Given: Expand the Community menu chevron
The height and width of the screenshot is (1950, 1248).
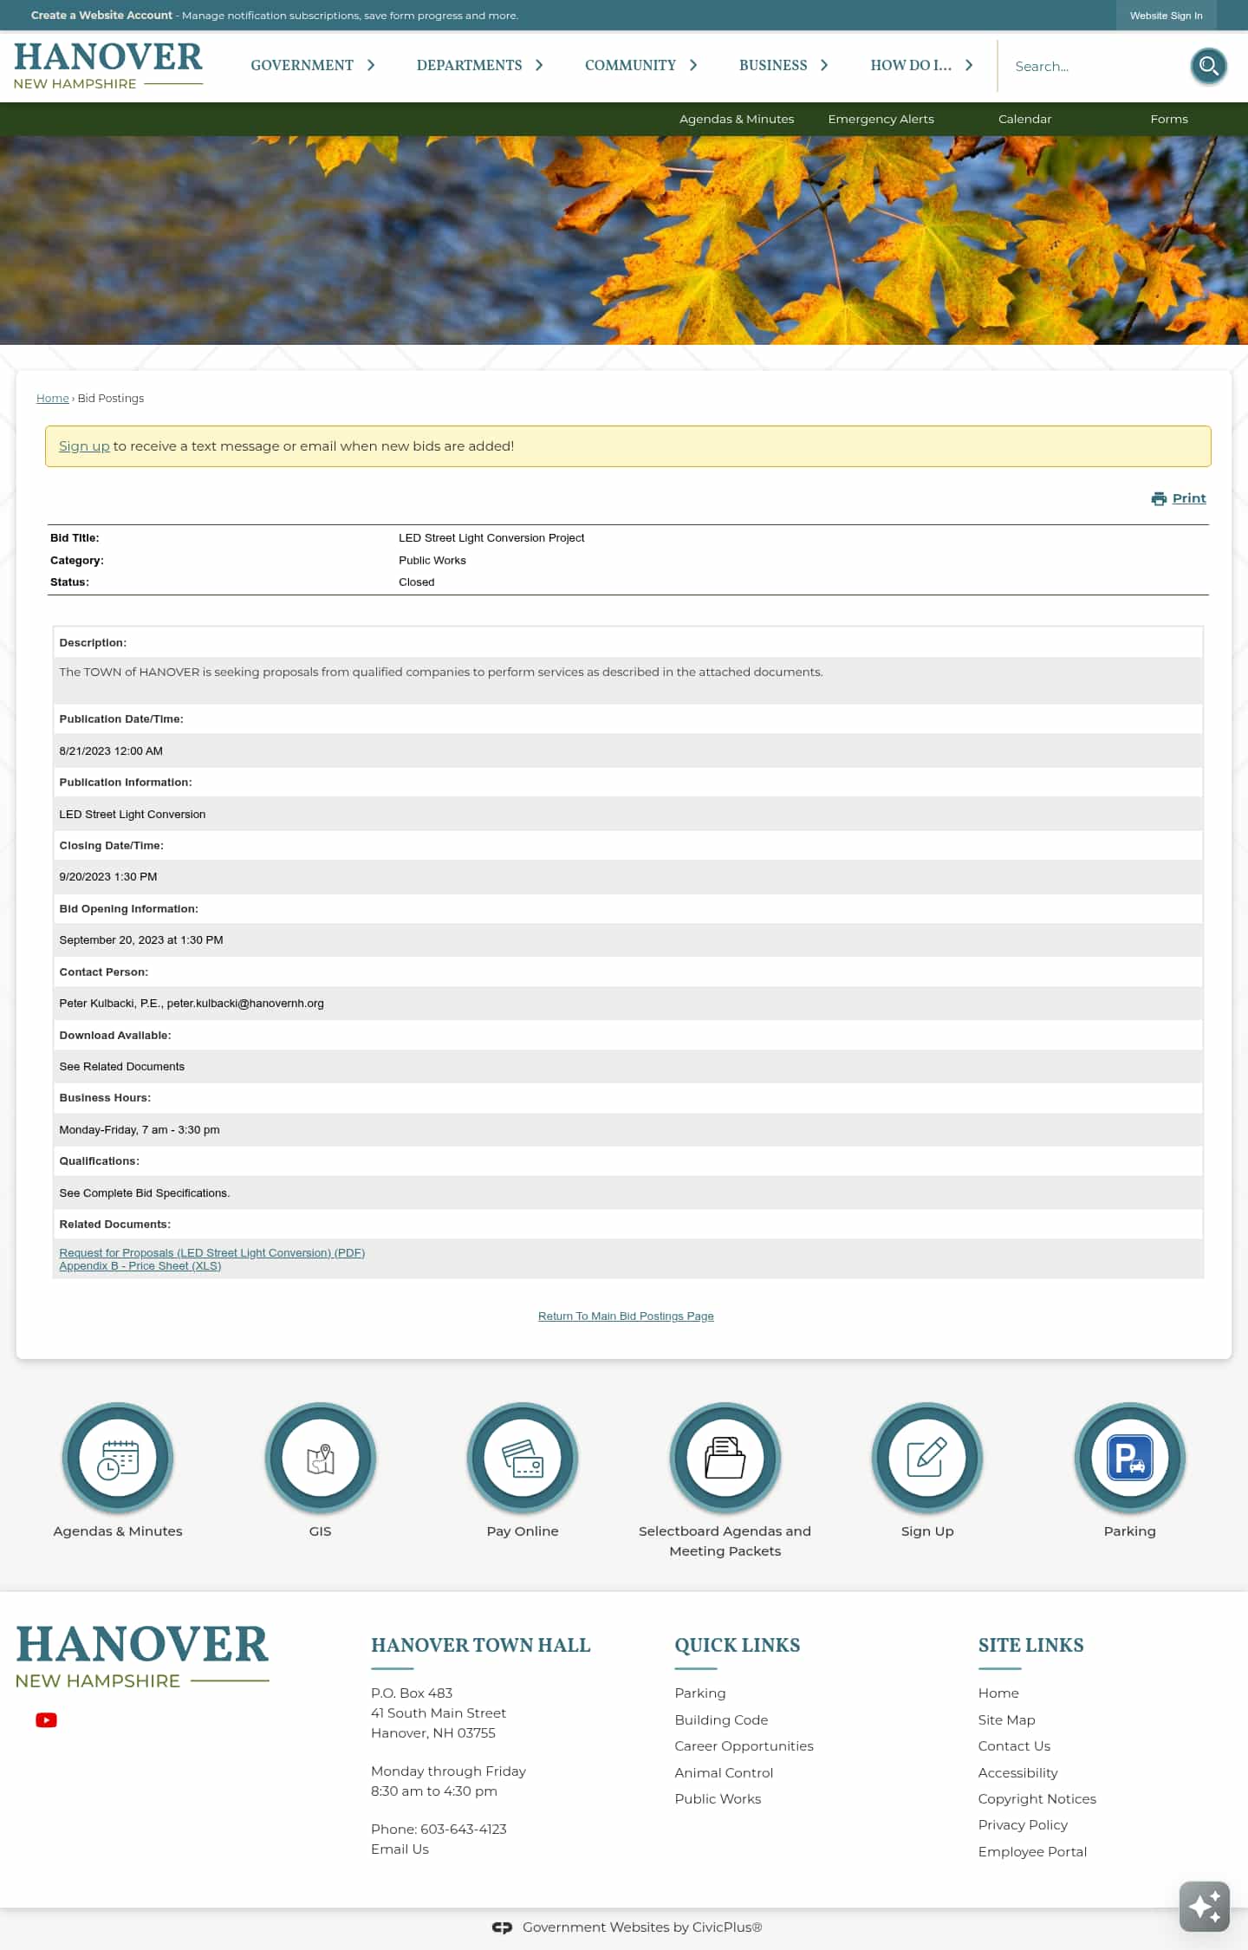Looking at the screenshot, I should tap(693, 65).
